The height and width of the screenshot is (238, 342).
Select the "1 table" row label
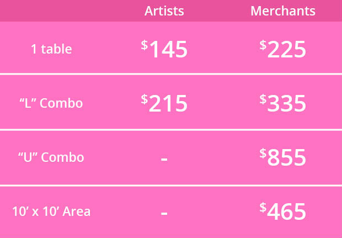pos(51,49)
